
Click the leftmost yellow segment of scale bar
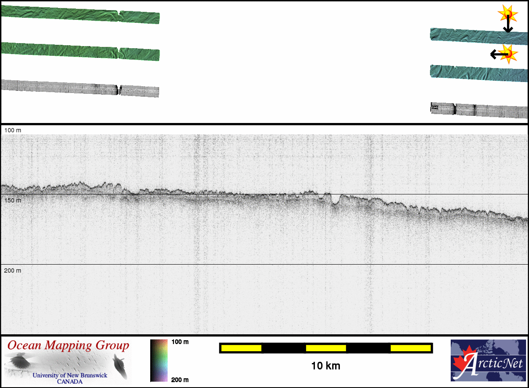pyautogui.click(x=241, y=348)
